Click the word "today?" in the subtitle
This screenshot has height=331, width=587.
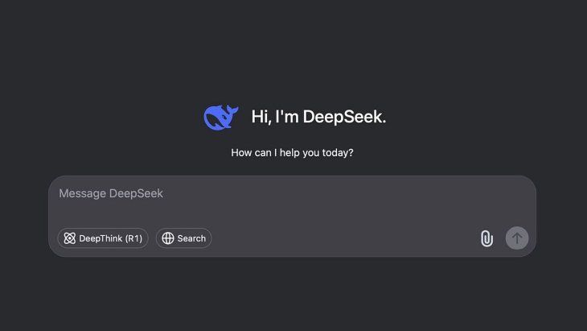tap(338, 153)
